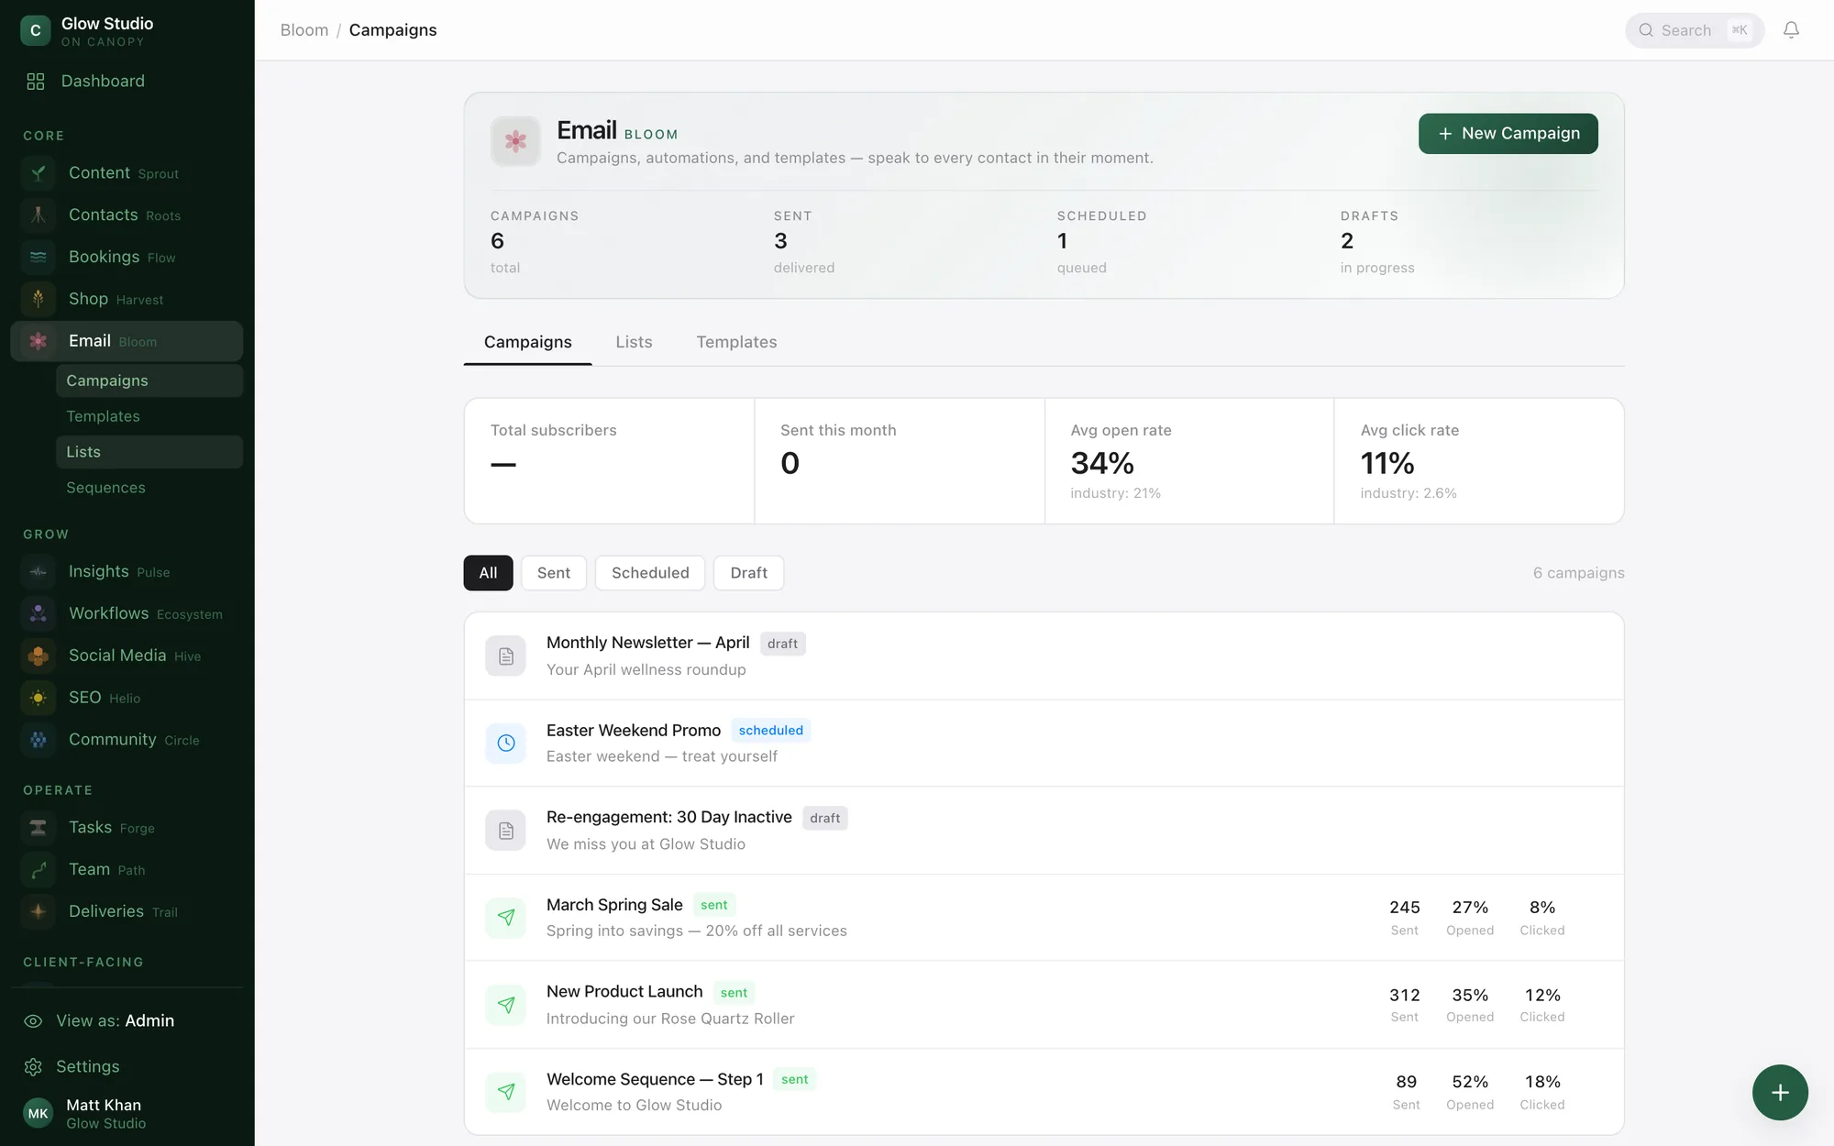Screen dimensions: 1834x1146
Task: Click the Contacts Roots icon
Action: 39,215
